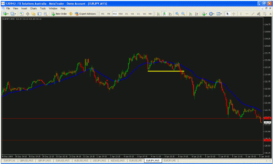Open the Profiles toolbar icon
This screenshot has width=273, height=164.
point(12,14)
